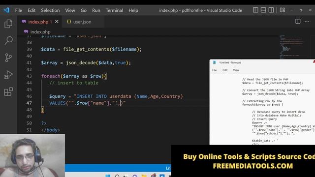This screenshot has height=177, width=315.
Task: Open the View menu in Notepad
Action: tap(236, 70)
